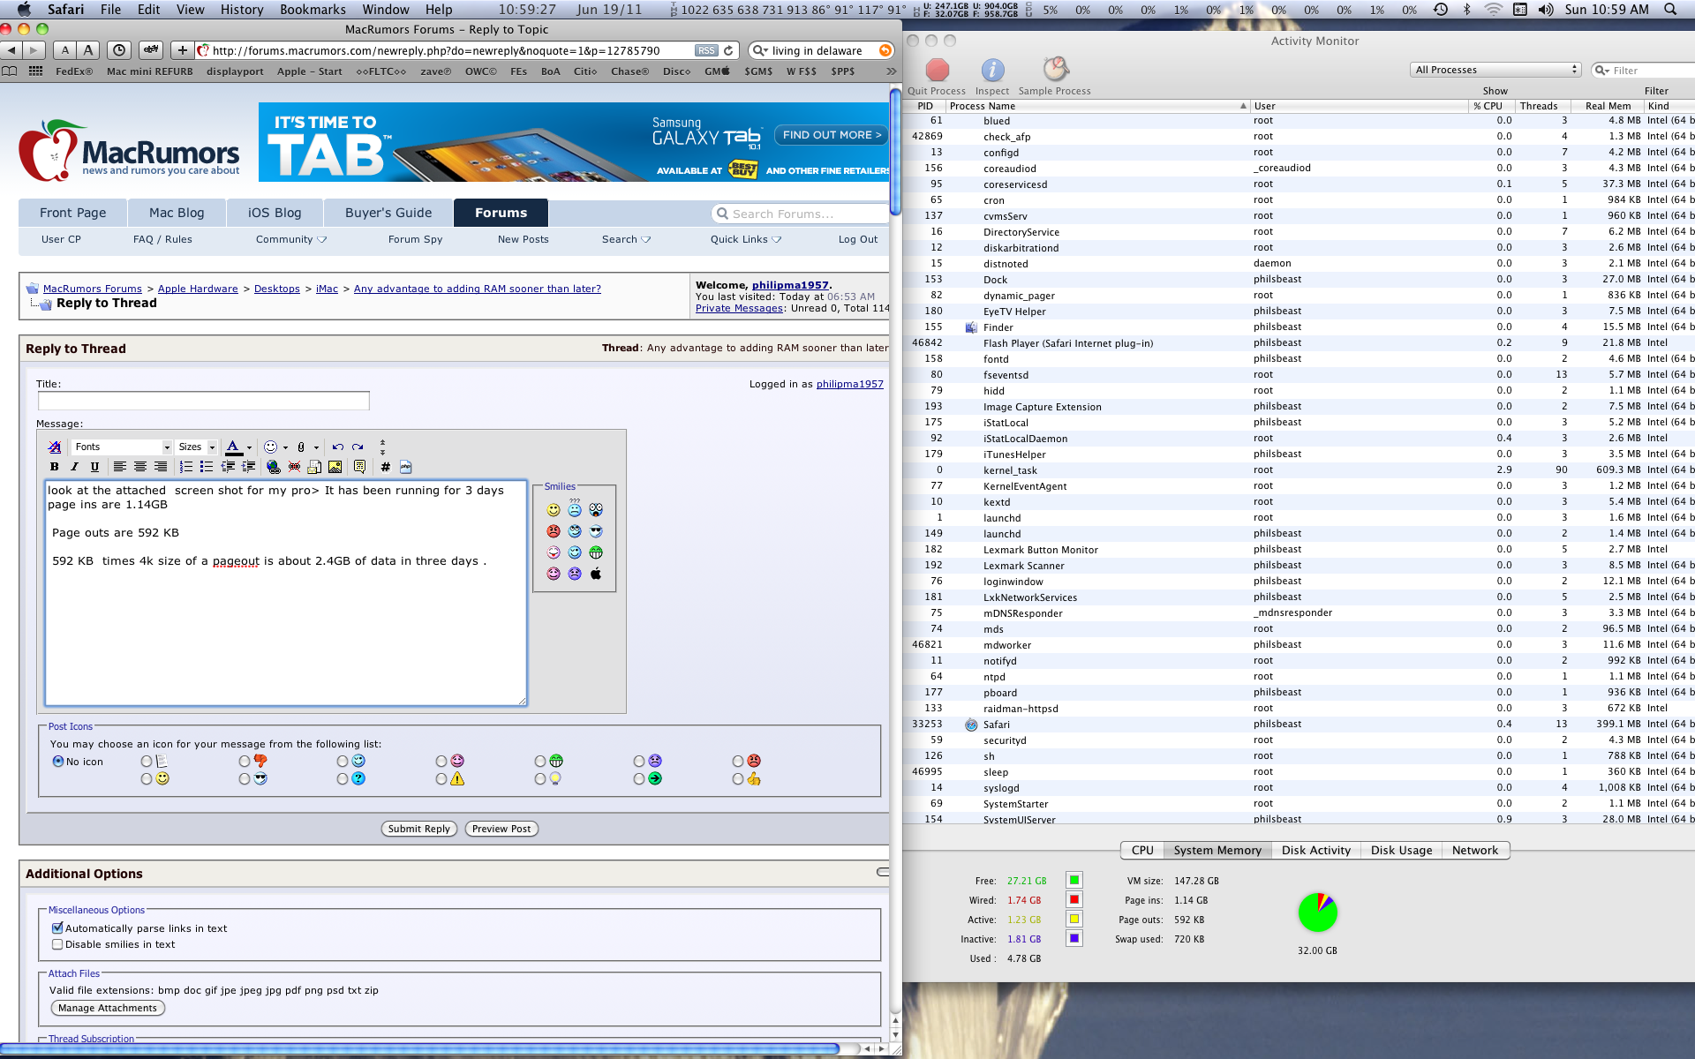1695x1059 pixels.
Task: Increase indent in message editor
Action: [x=248, y=467]
